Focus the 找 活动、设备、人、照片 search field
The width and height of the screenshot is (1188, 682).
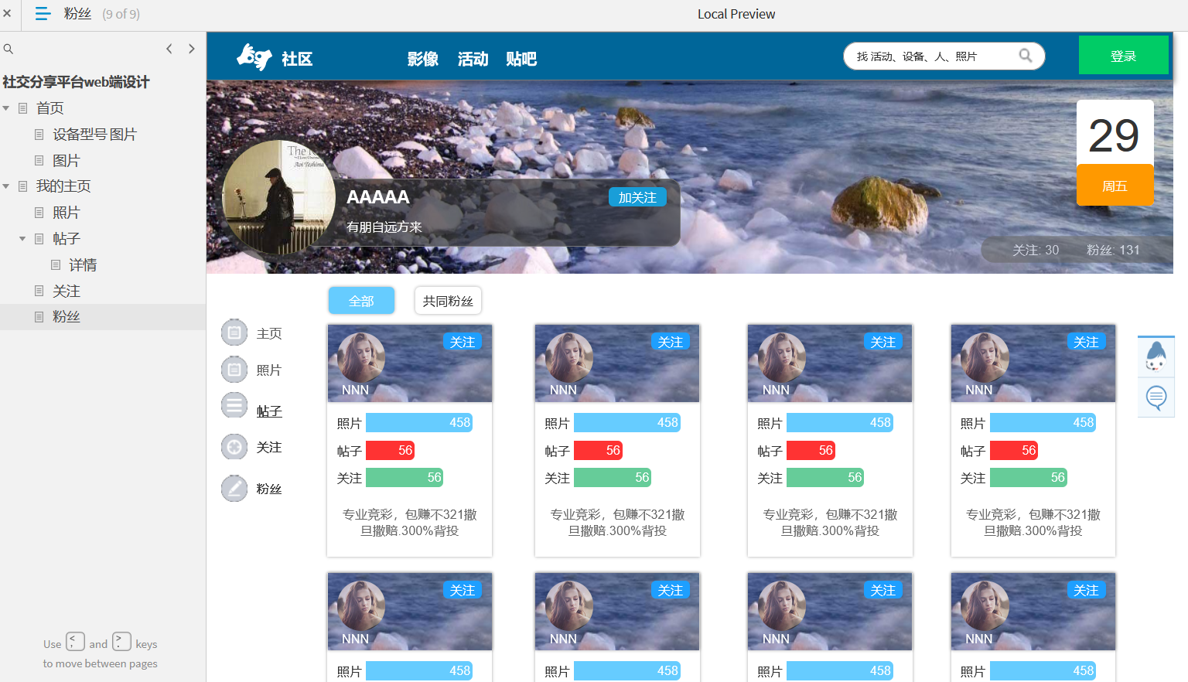coord(944,56)
